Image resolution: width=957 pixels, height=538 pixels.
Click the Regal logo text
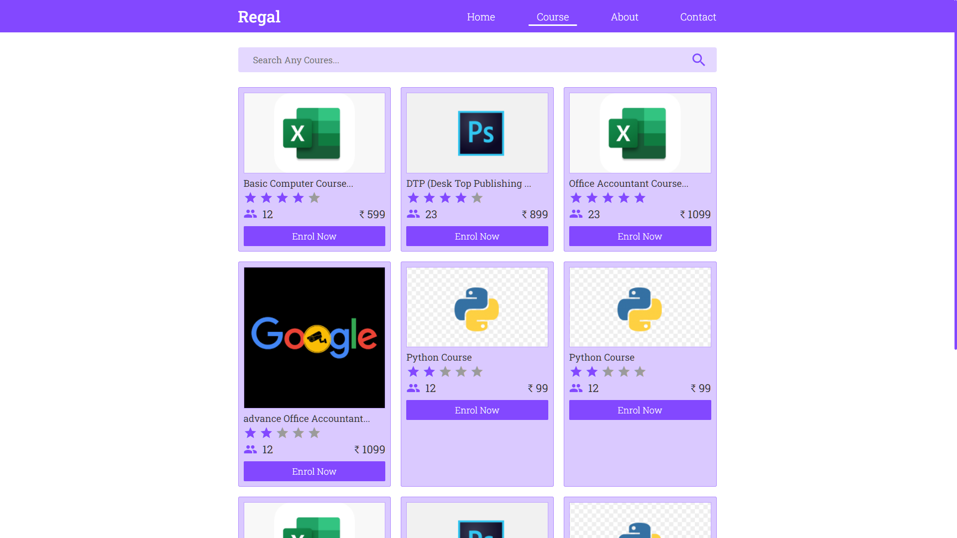(x=259, y=17)
